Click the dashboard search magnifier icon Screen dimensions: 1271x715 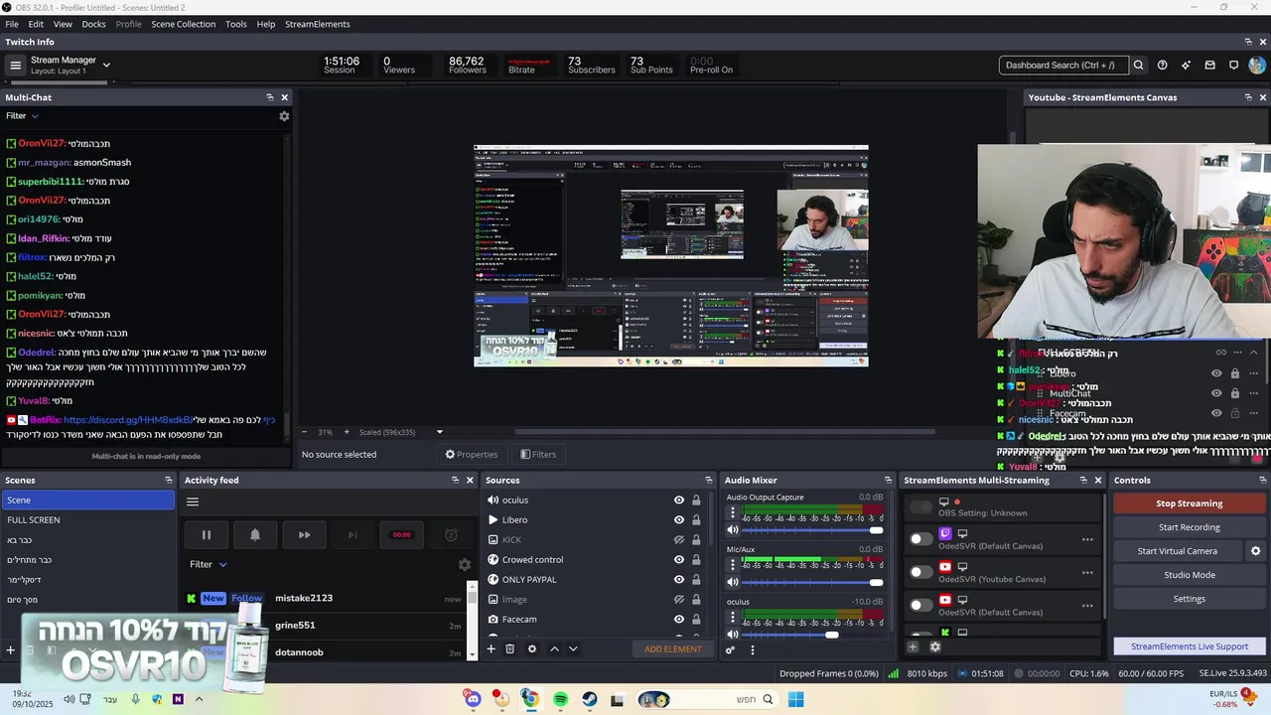click(1139, 66)
